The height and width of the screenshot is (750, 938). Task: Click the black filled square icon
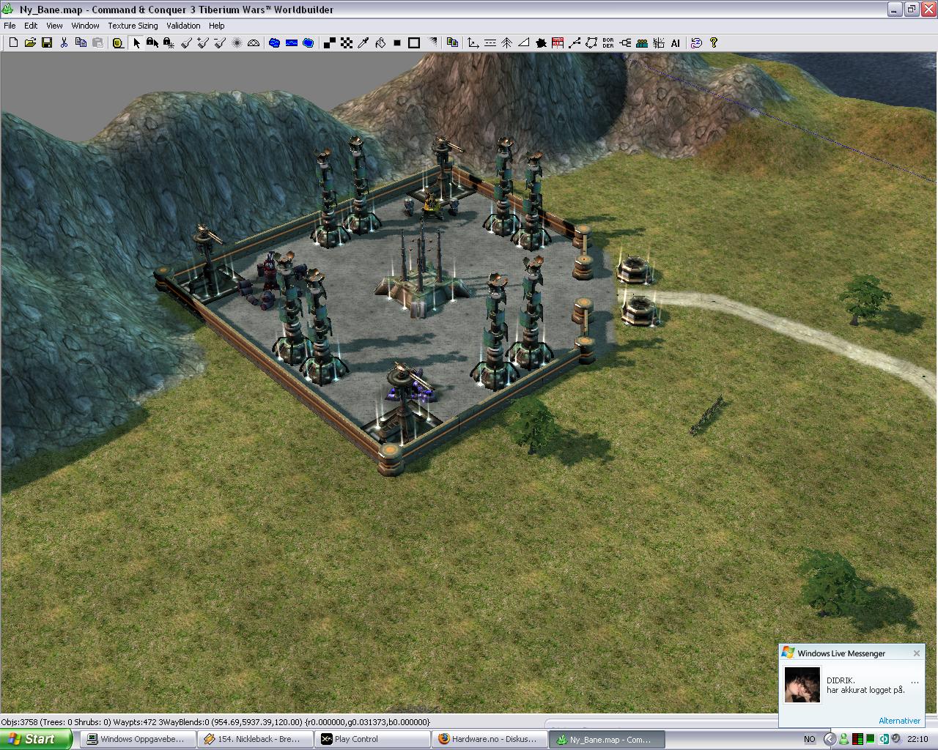tap(397, 43)
